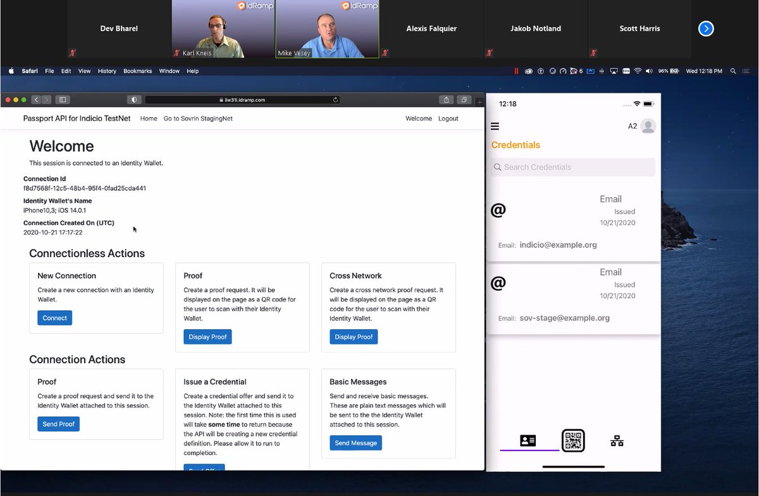Open the AirPlay menu bar icon

(x=614, y=71)
